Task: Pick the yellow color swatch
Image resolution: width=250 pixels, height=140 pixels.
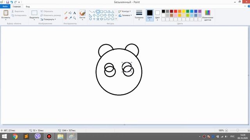Action: pyautogui.click(x=184, y=11)
